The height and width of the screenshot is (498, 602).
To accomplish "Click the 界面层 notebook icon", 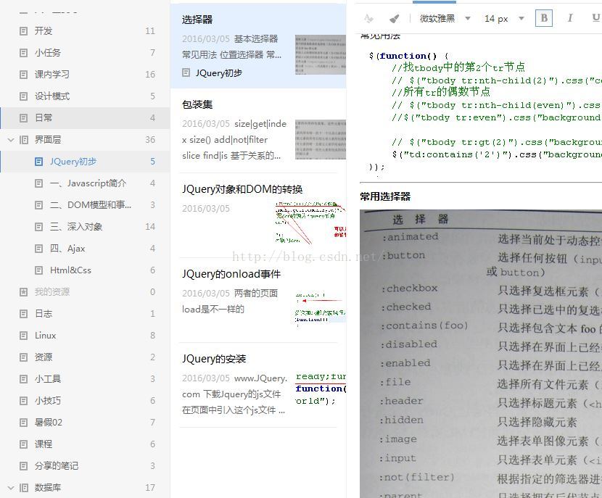I will click(x=23, y=140).
